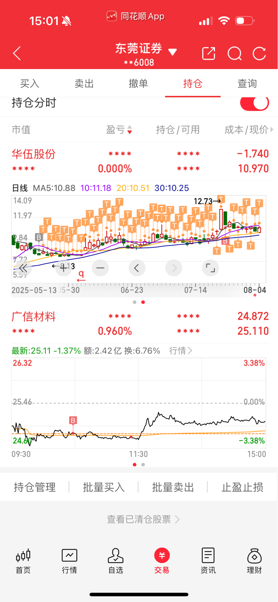The height and width of the screenshot is (602, 278).
Task: Go to 行情 in the bottom navigation
Action: [69, 561]
